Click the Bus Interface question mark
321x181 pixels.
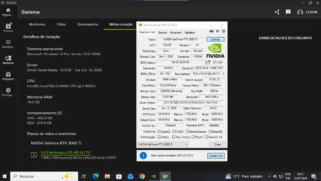(223, 74)
